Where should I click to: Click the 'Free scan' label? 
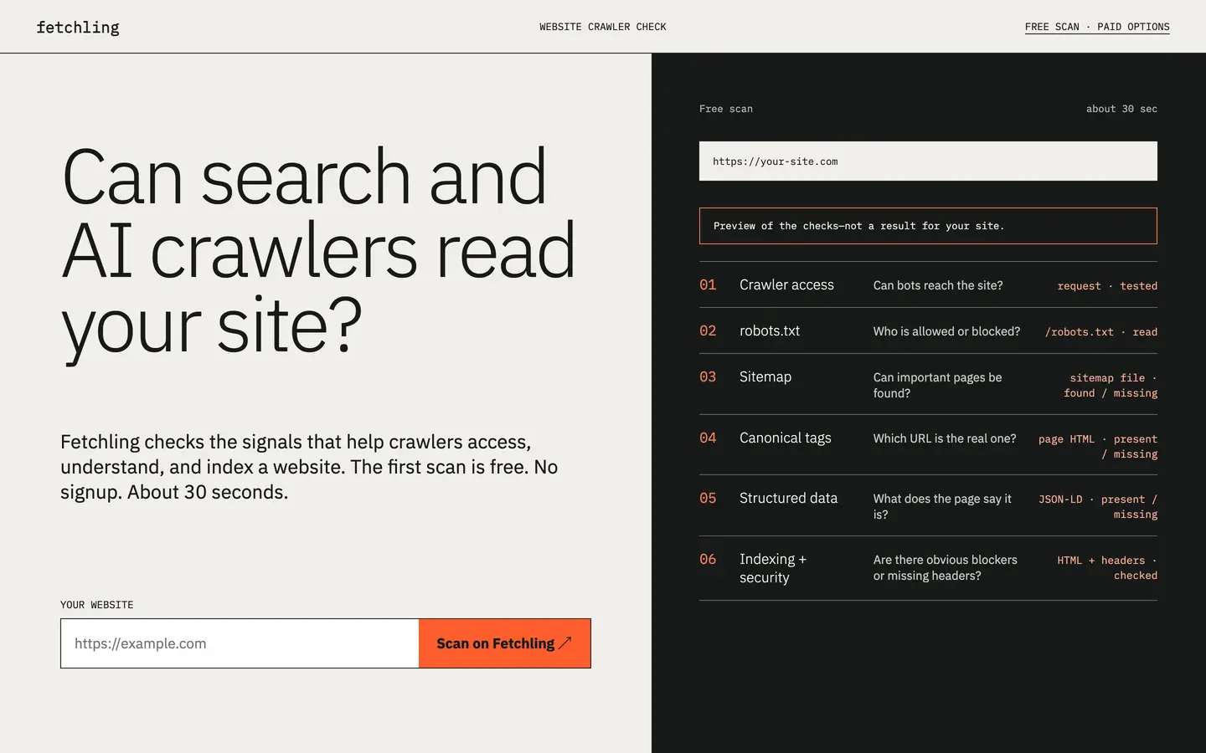(726, 109)
